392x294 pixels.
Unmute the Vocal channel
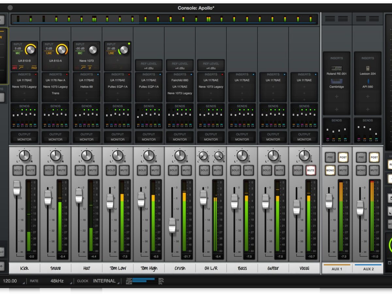click(x=311, y=170)
